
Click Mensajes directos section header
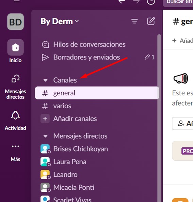pyautogui.click(x=80, y=136)
